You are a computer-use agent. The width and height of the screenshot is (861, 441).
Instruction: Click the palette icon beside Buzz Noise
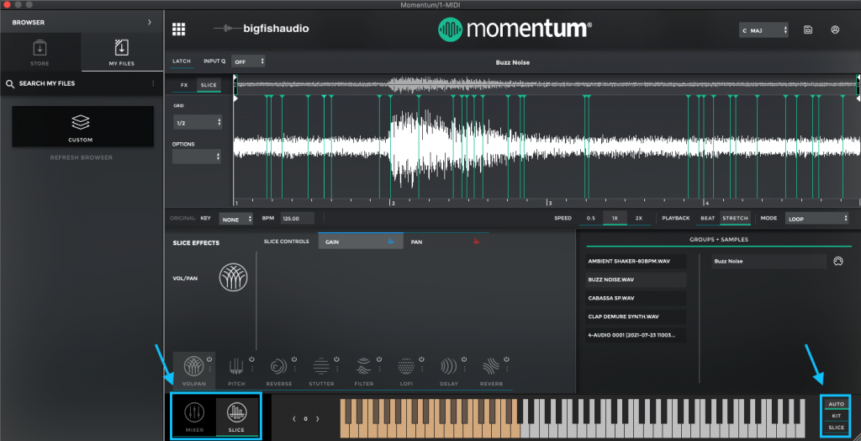pos(837,261)
